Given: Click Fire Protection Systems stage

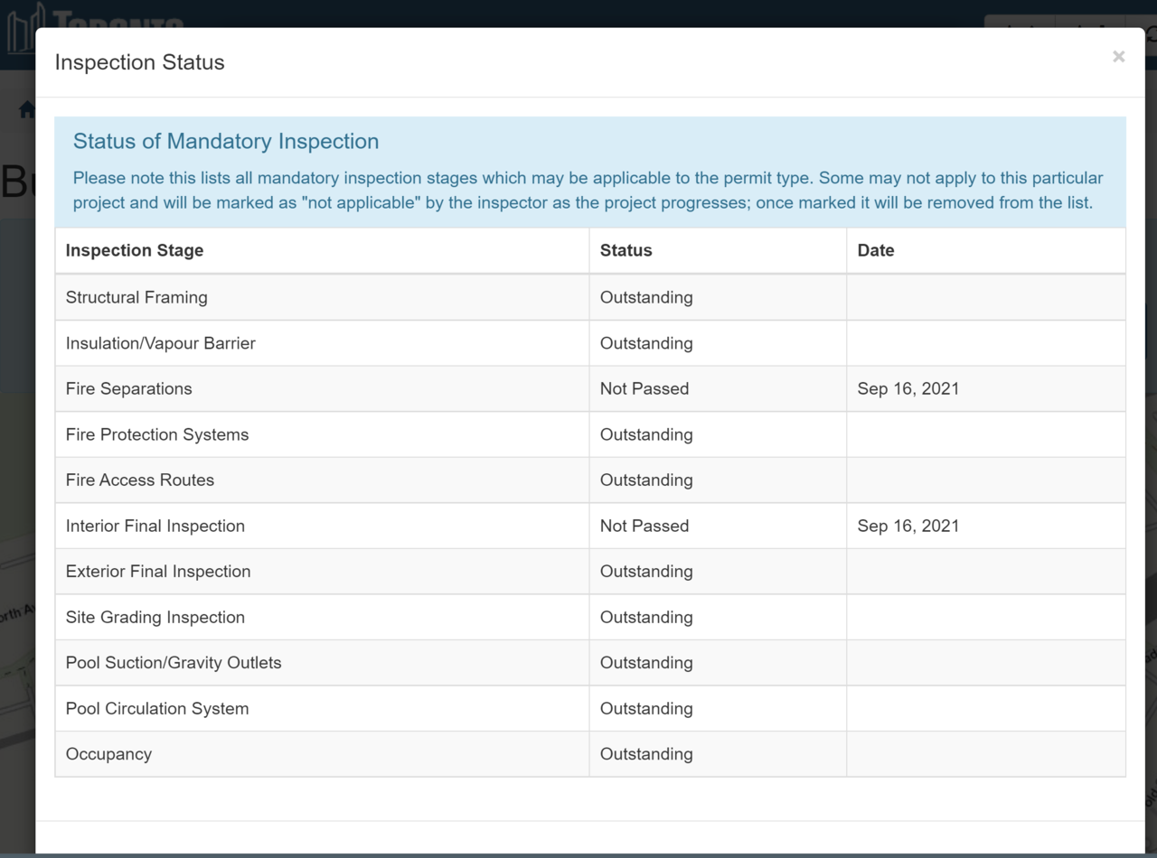Looking at the screenshot, I should 157,434.
